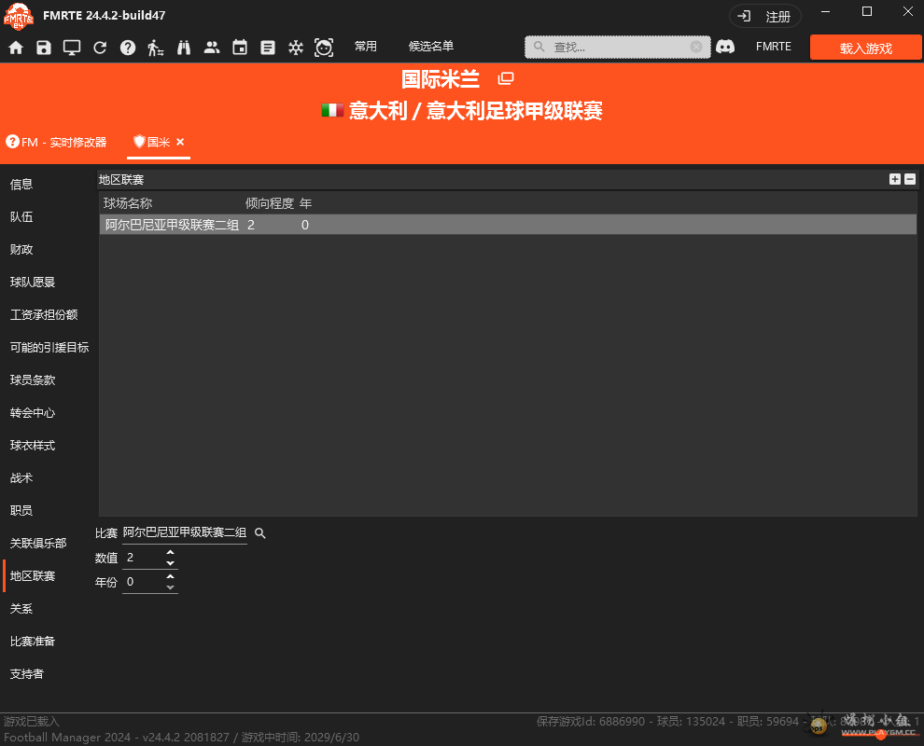Select the 阿尔巴尼亚甲级联赛二组 table row
This screenshot has width=924, height=746.
508,225
